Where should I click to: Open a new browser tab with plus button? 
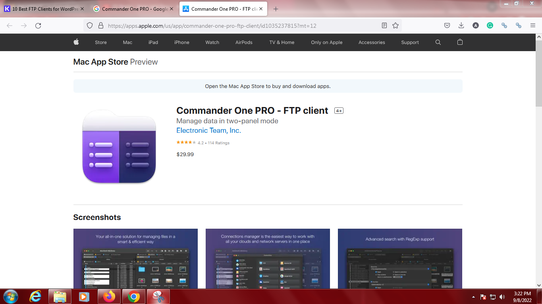coord(276,9)
